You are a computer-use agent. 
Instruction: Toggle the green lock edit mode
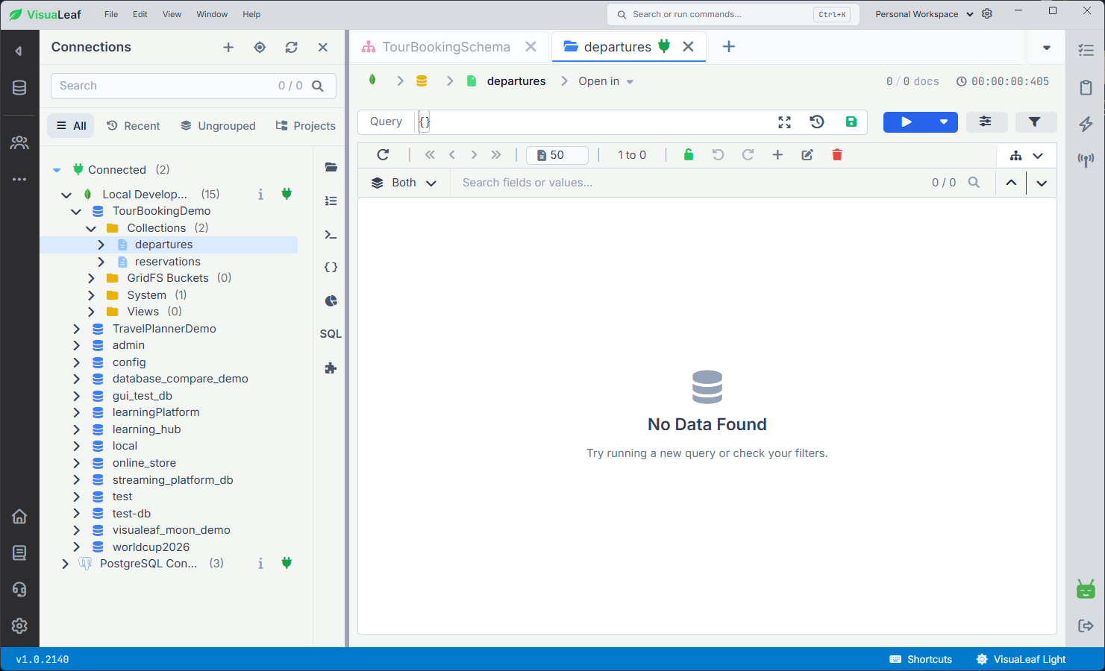[689, 155]
